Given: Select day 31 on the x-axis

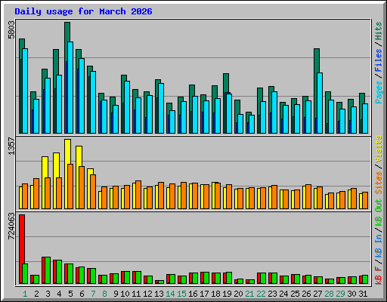Looking at the screenshot, I should [x=363, y=294].
